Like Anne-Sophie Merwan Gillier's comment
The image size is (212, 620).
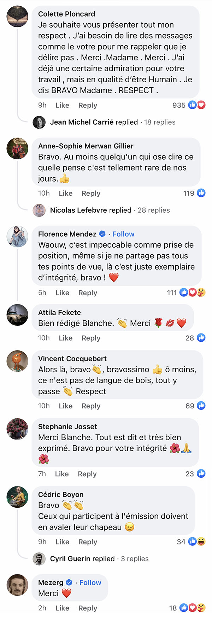(65, 193)
